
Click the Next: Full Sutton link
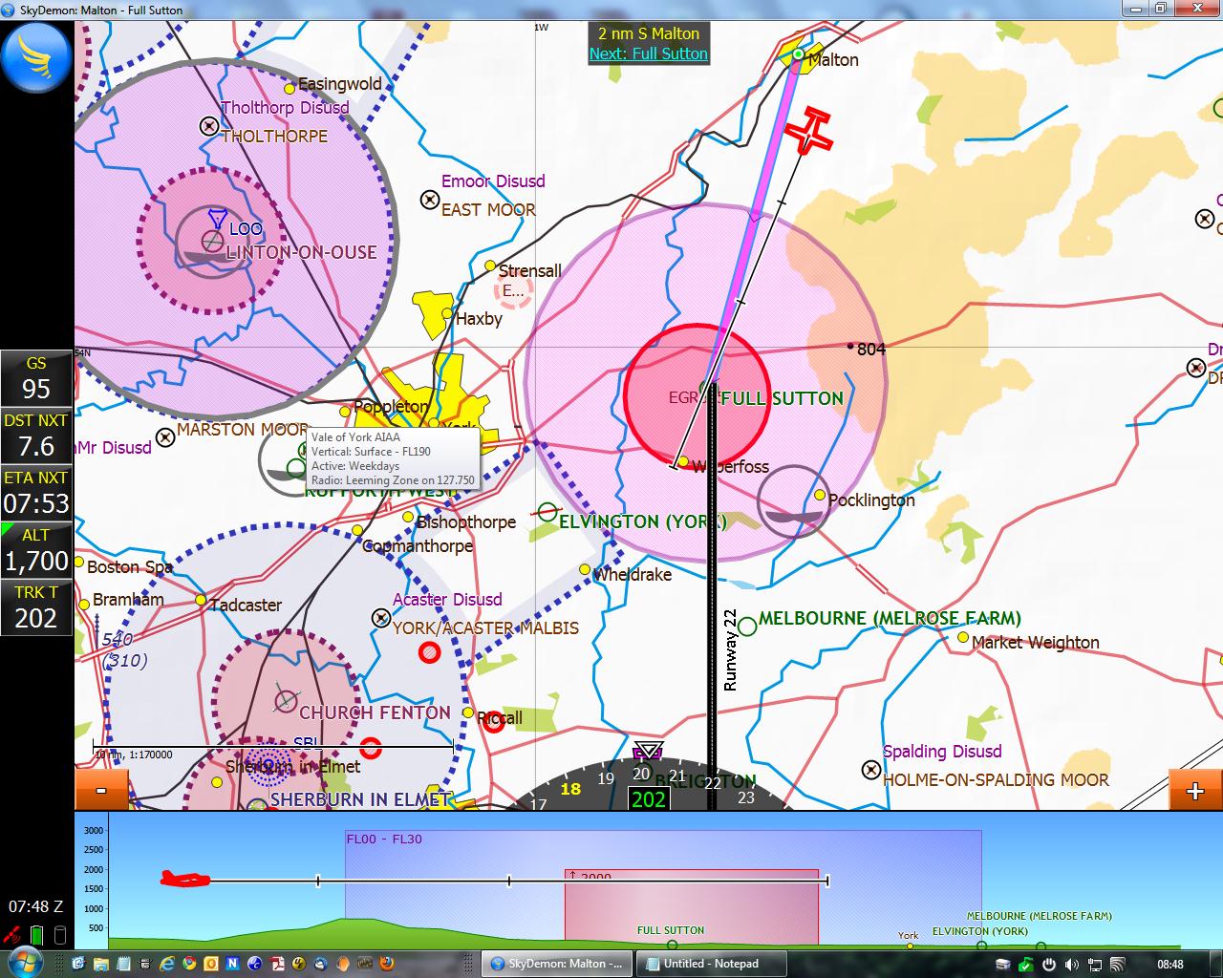pyautogui.click(x=648, y=54)
